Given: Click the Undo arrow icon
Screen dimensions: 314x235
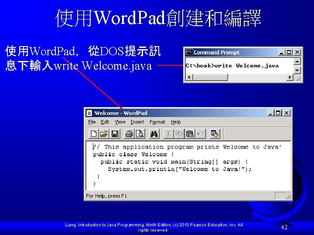Looking at the screenshot, I should click(x=200, y=134).
